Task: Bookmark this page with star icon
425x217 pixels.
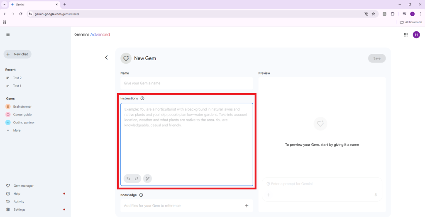Action: (373, 14)
